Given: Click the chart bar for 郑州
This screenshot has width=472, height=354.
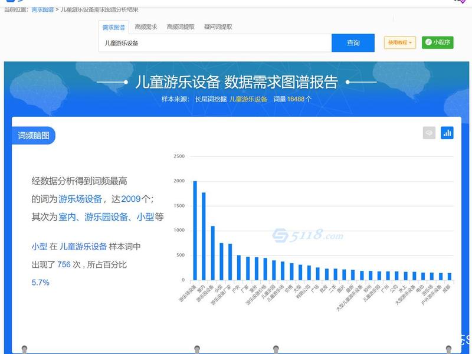Looking at the screenshot, I should pos(371,276).
